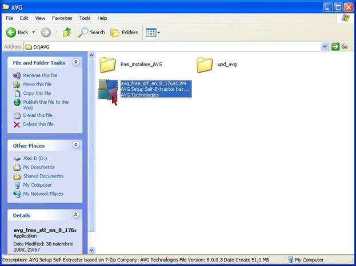Click the Up folder icon
The image size is (356, 266).
(67, 33)
